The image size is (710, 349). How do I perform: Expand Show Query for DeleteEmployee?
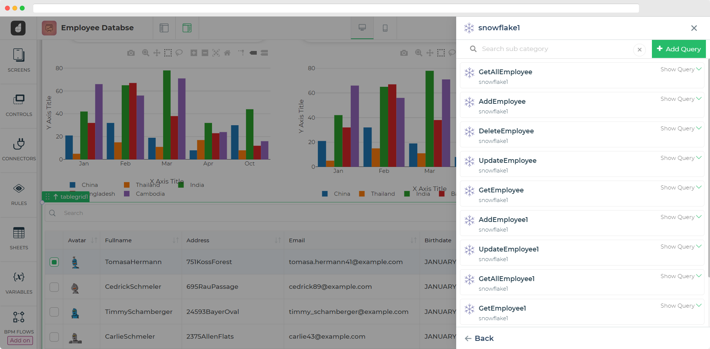pos(680,129)
